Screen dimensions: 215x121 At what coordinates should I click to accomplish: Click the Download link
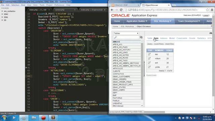point(151,75)
